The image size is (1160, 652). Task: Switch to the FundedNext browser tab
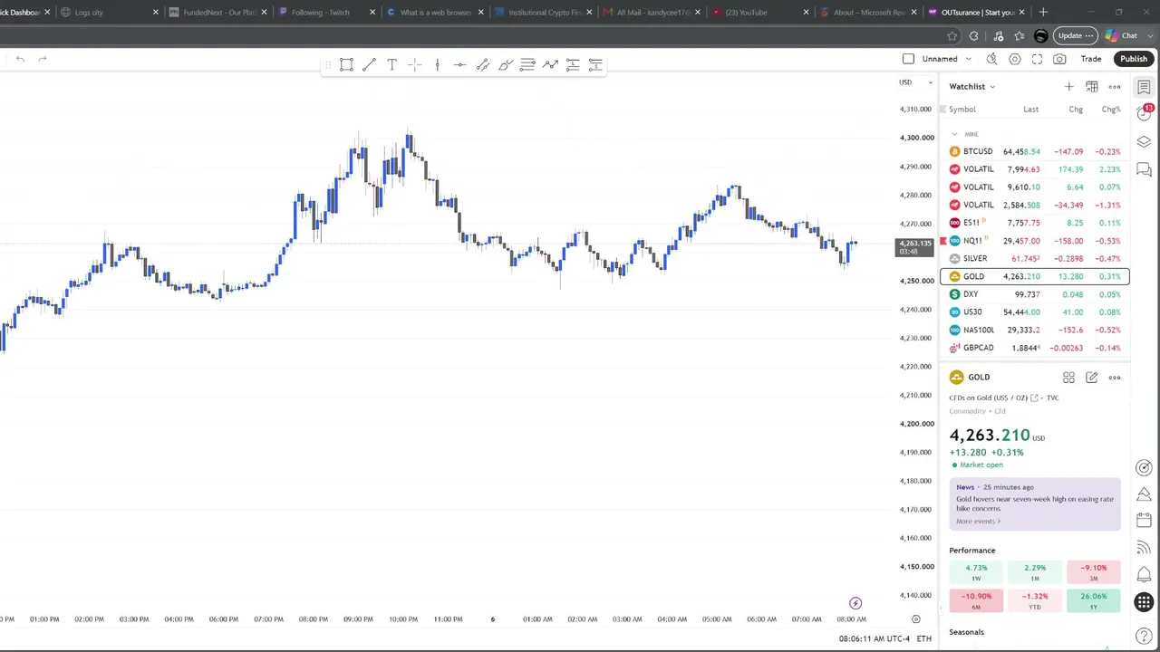(218, 13)
